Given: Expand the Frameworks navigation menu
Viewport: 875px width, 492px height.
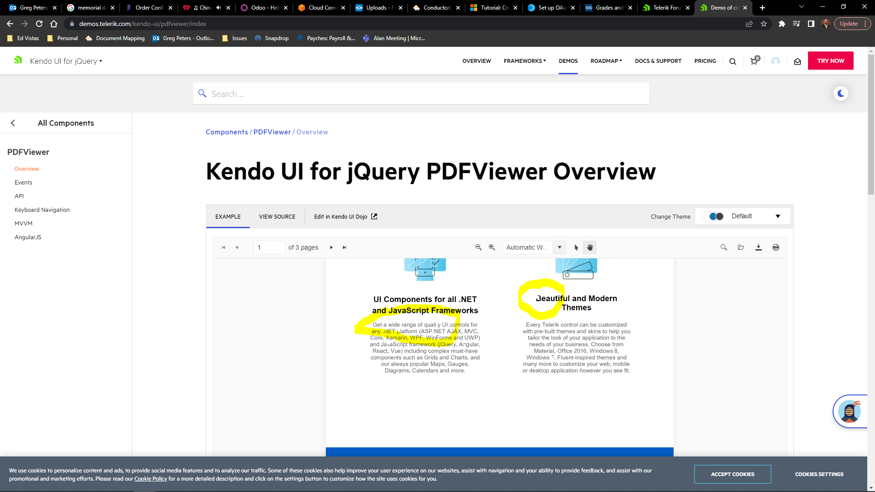Looking at the screenshot, I should click(525, 61).
